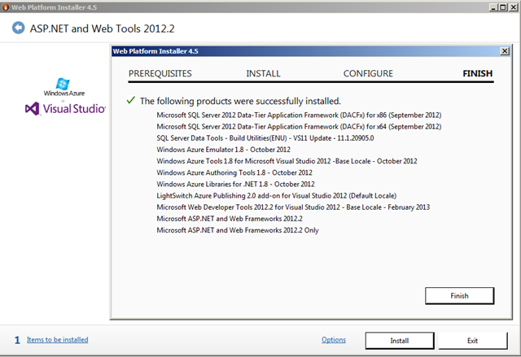This screenshot has width=521, height=357.
Task: Click Windows Azure Libraries for .NET 1.8 entry
Action: (235, 184)
